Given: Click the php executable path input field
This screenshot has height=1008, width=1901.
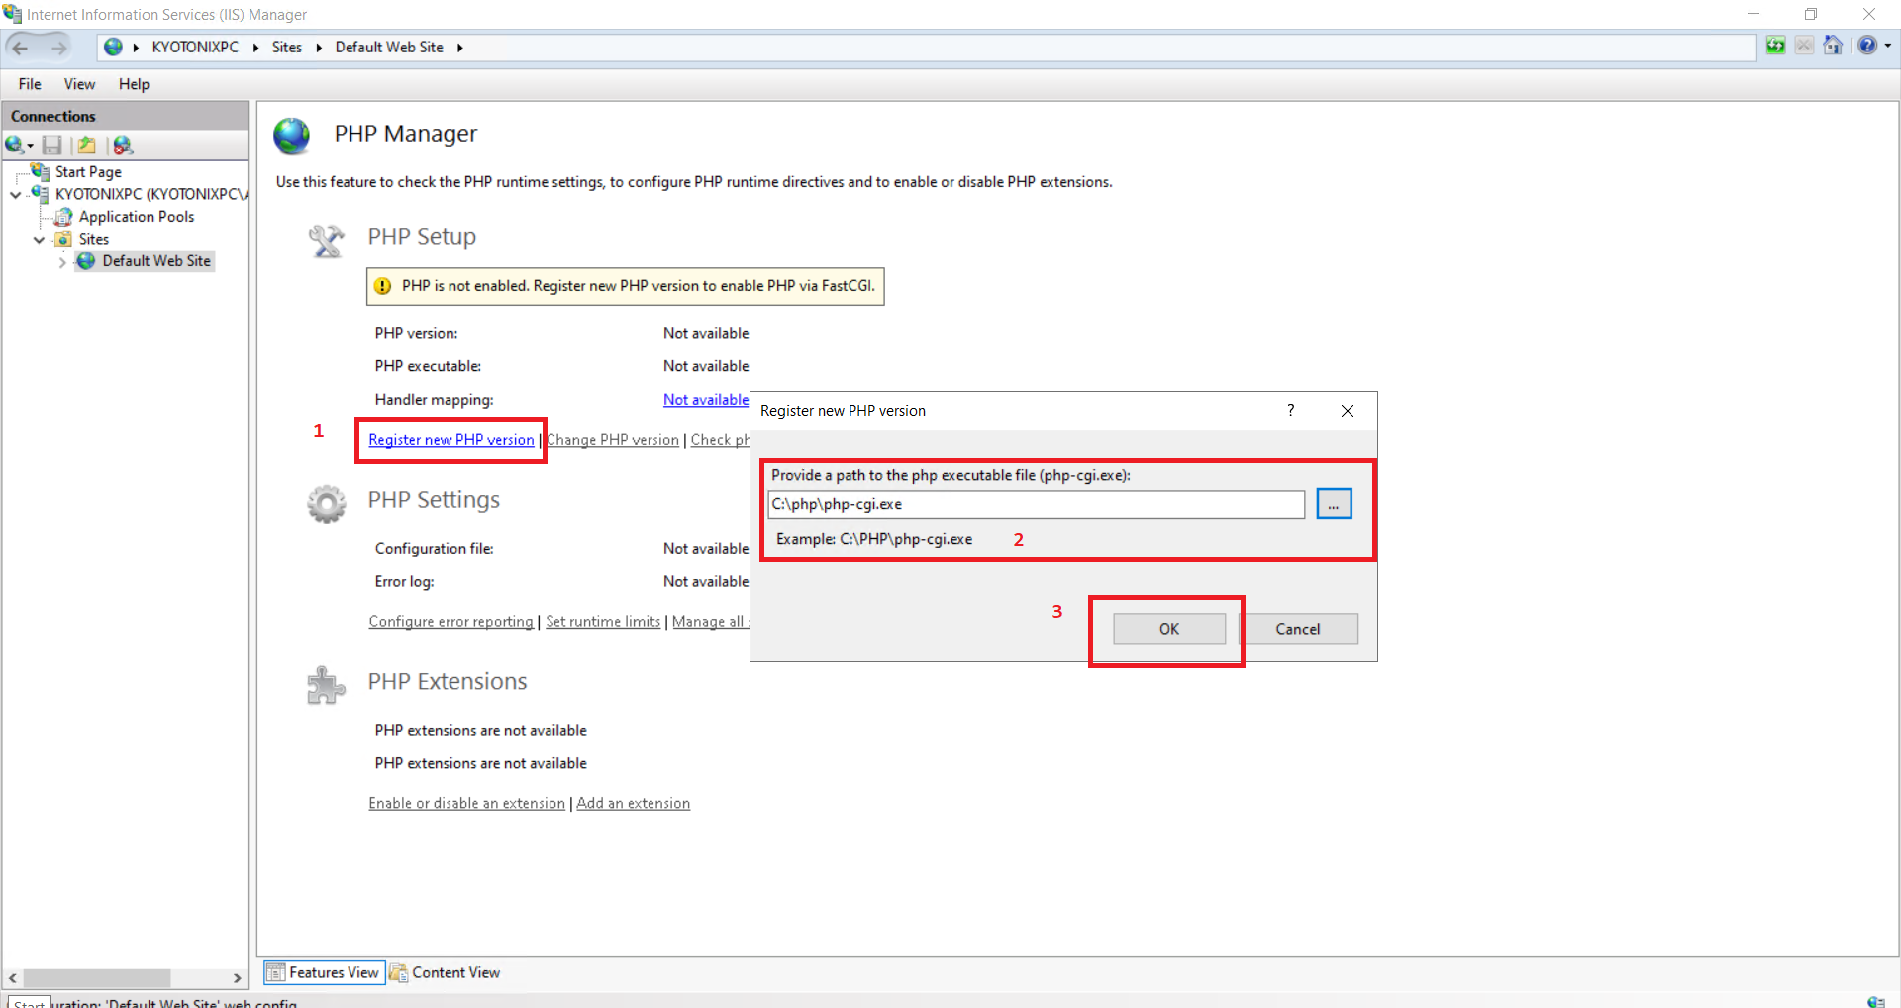Looking at the screenshot, I should [1037, 505].
